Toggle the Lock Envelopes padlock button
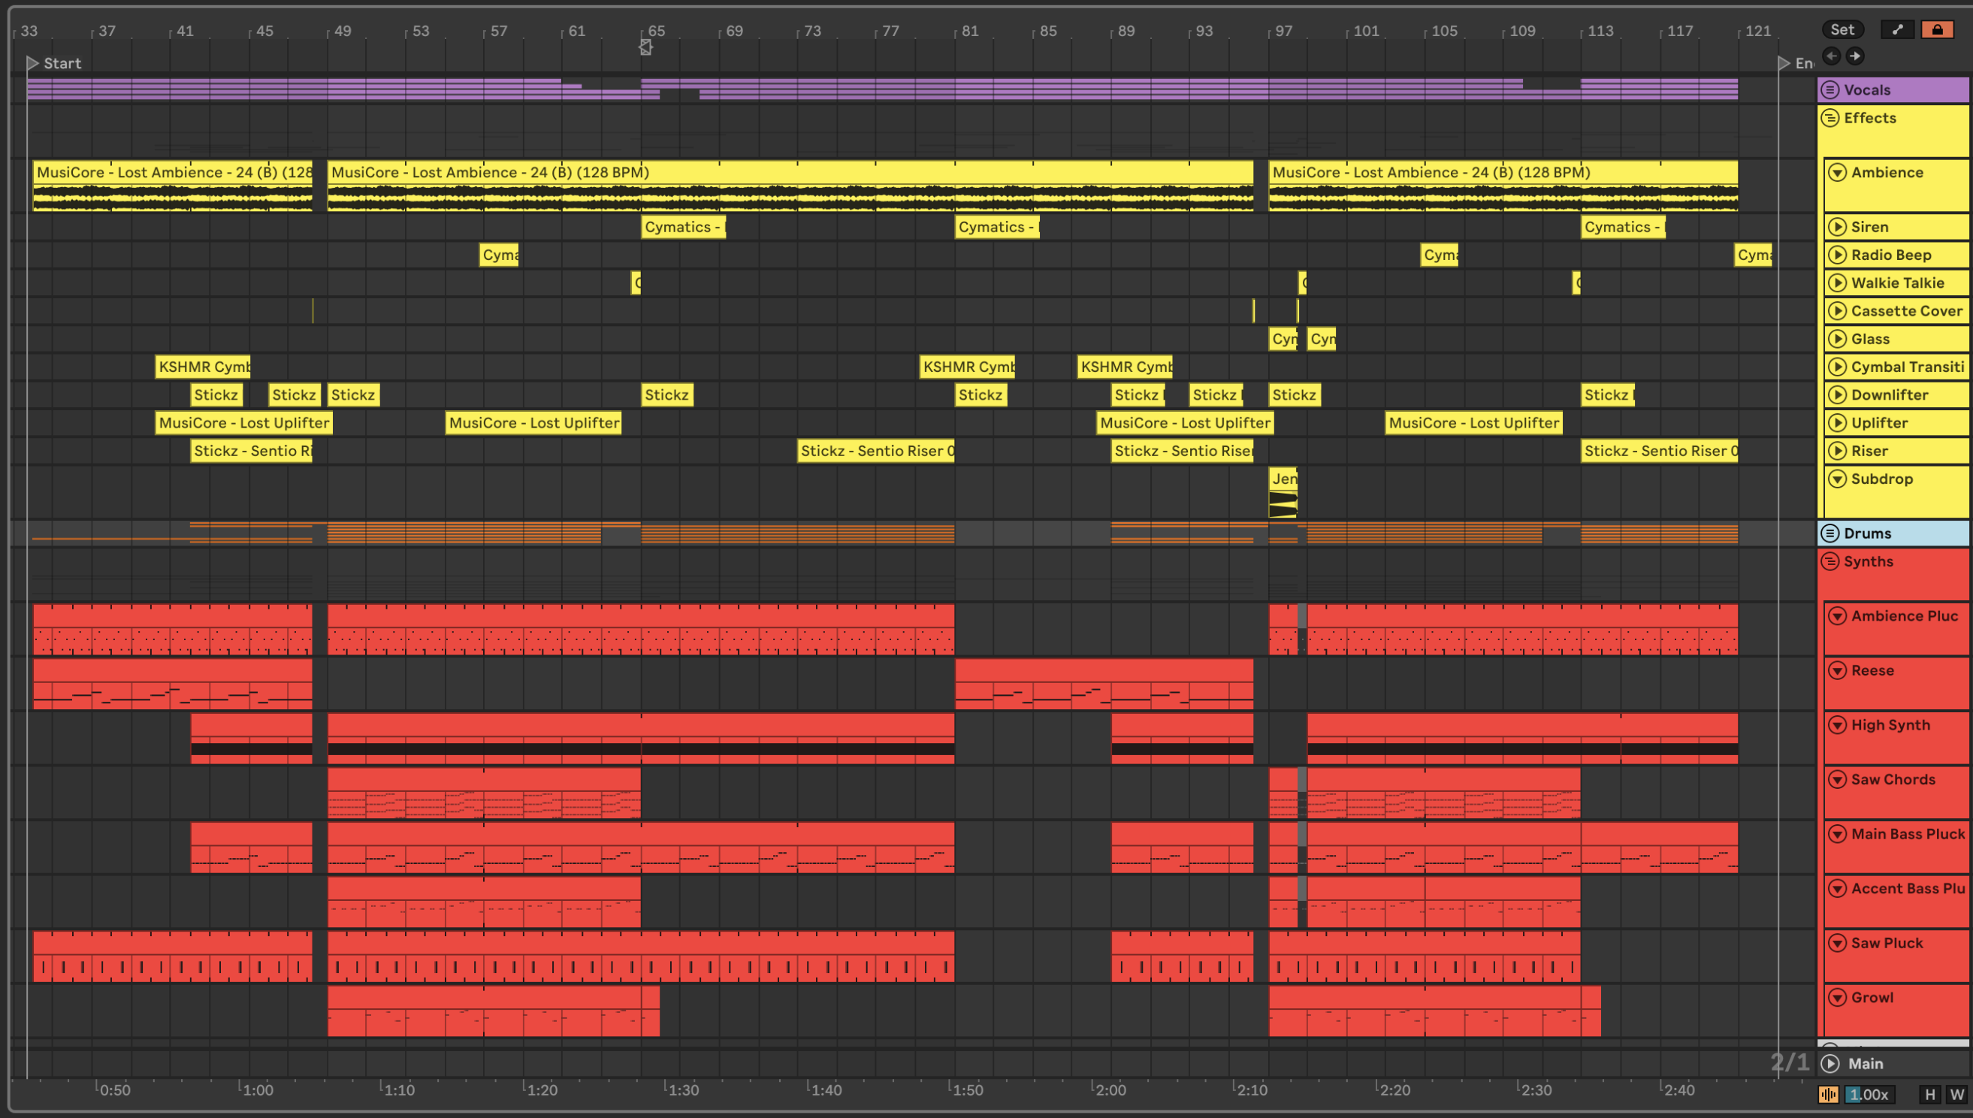 1937,30
